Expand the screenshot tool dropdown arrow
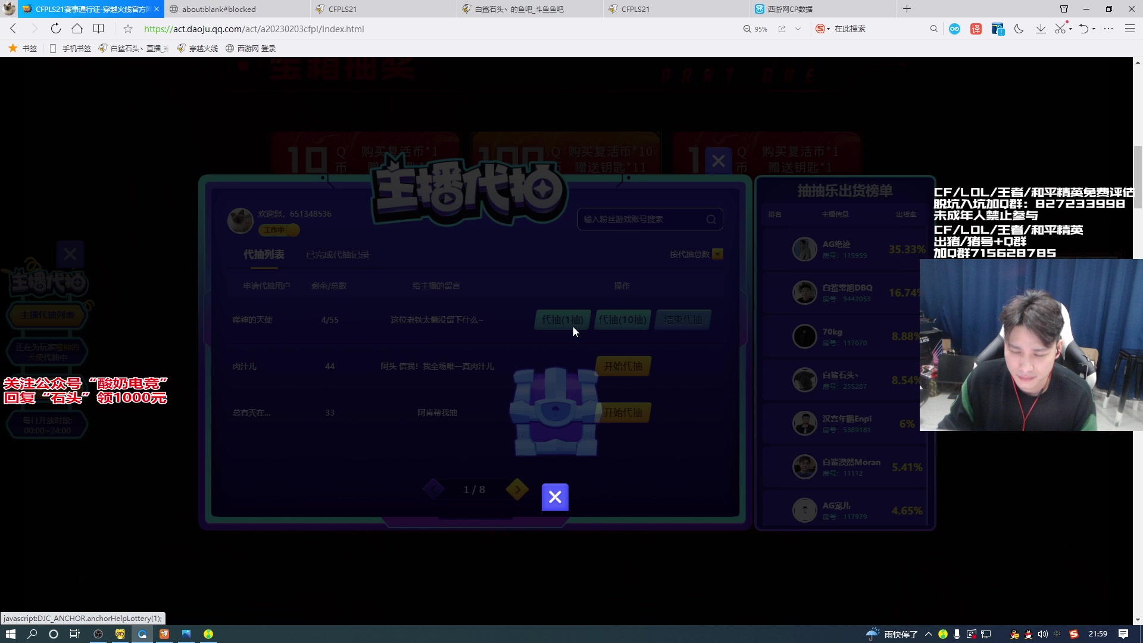Image resolution: width=1143 pixels, height=643 pixels. [1070, 29]
